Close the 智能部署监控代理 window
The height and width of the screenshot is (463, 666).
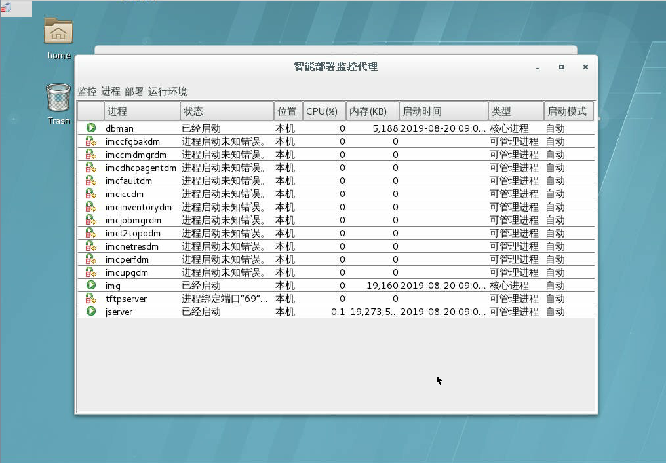tap(585, 67)
